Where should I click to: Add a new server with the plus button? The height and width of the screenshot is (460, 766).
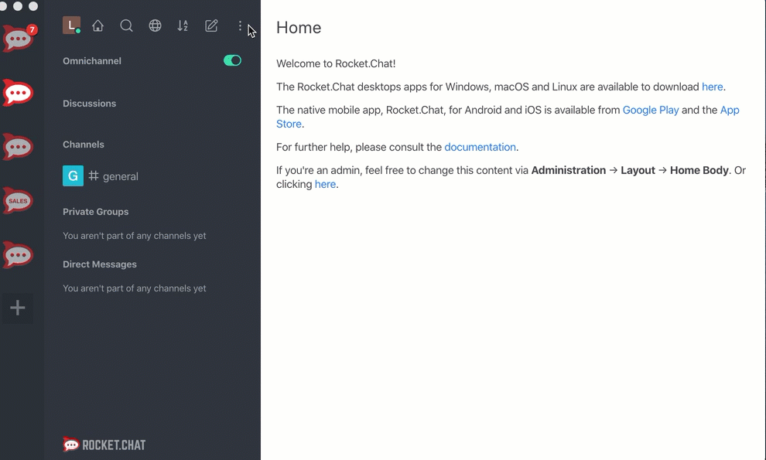(18, 308)
